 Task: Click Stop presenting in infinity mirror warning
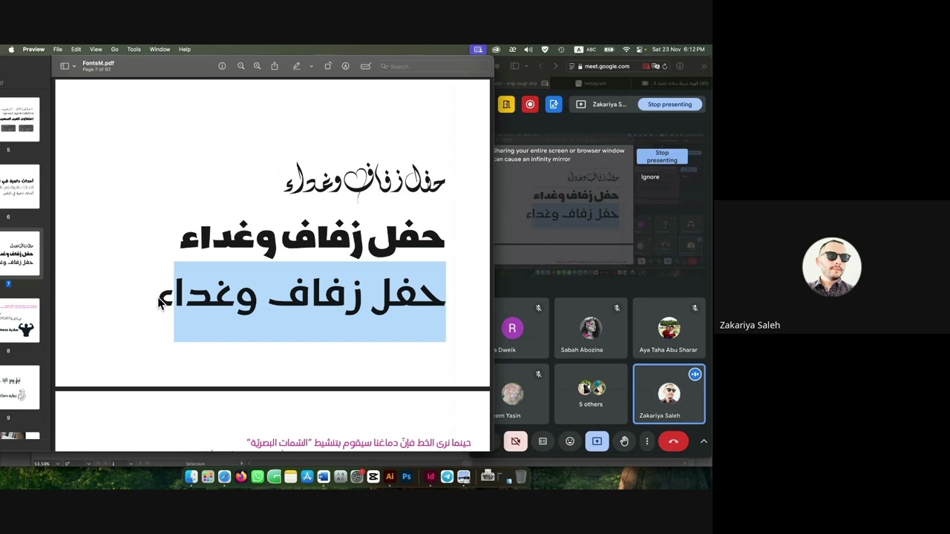coord(662,156)
